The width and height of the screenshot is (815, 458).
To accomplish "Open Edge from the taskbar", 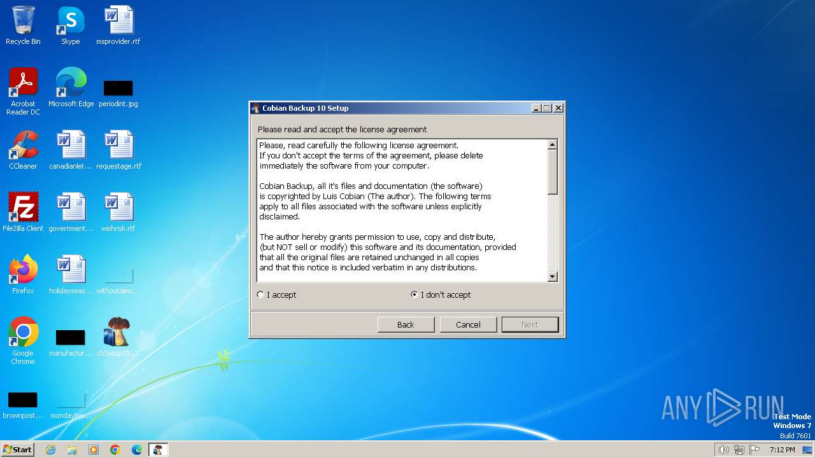I will coord(137,450).
